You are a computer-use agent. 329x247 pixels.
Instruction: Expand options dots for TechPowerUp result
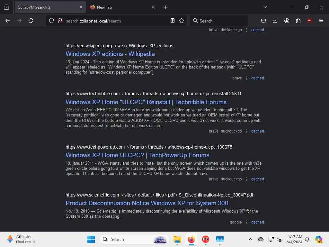point(246,179)
